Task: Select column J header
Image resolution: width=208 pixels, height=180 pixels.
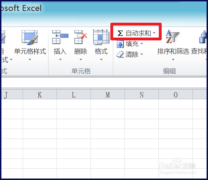Action: coord(12,94)
